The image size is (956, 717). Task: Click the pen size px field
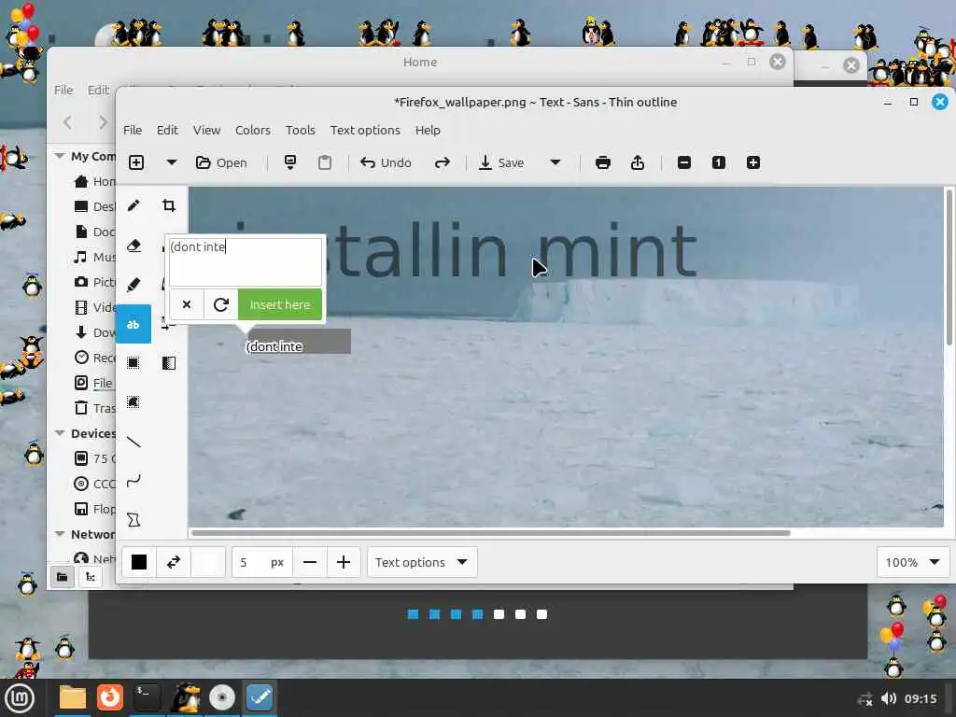(x=262, y=562)
